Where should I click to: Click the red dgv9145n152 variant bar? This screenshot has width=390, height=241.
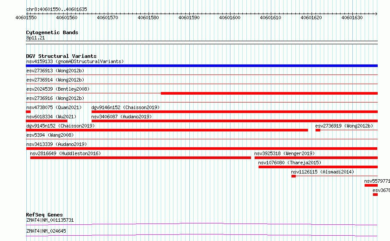pyautogui.click(x=167, y=130)
